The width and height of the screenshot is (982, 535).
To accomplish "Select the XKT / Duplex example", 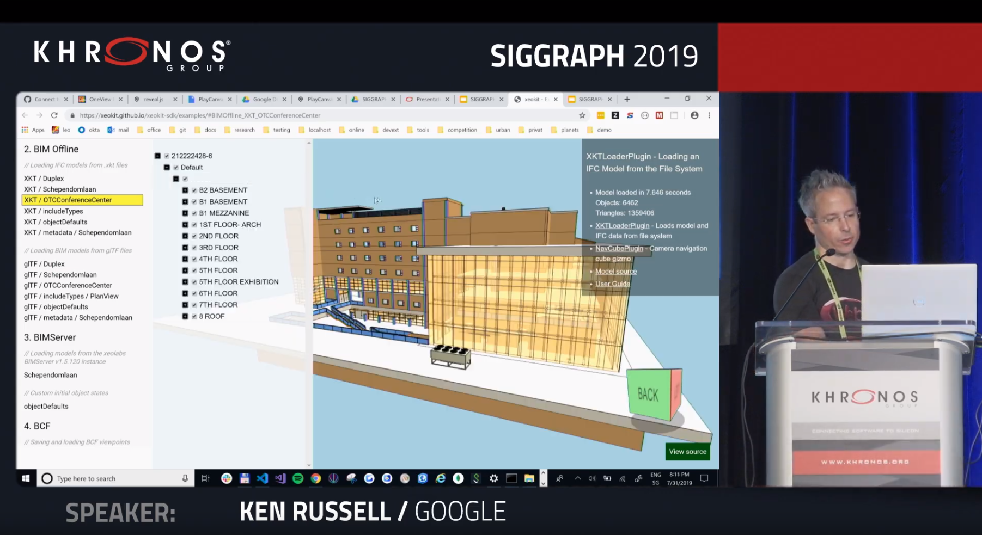I will (44, 179).
